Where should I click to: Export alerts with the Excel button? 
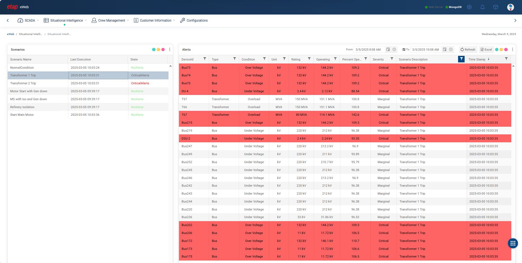pyautogui.click(x=486, y=50)
